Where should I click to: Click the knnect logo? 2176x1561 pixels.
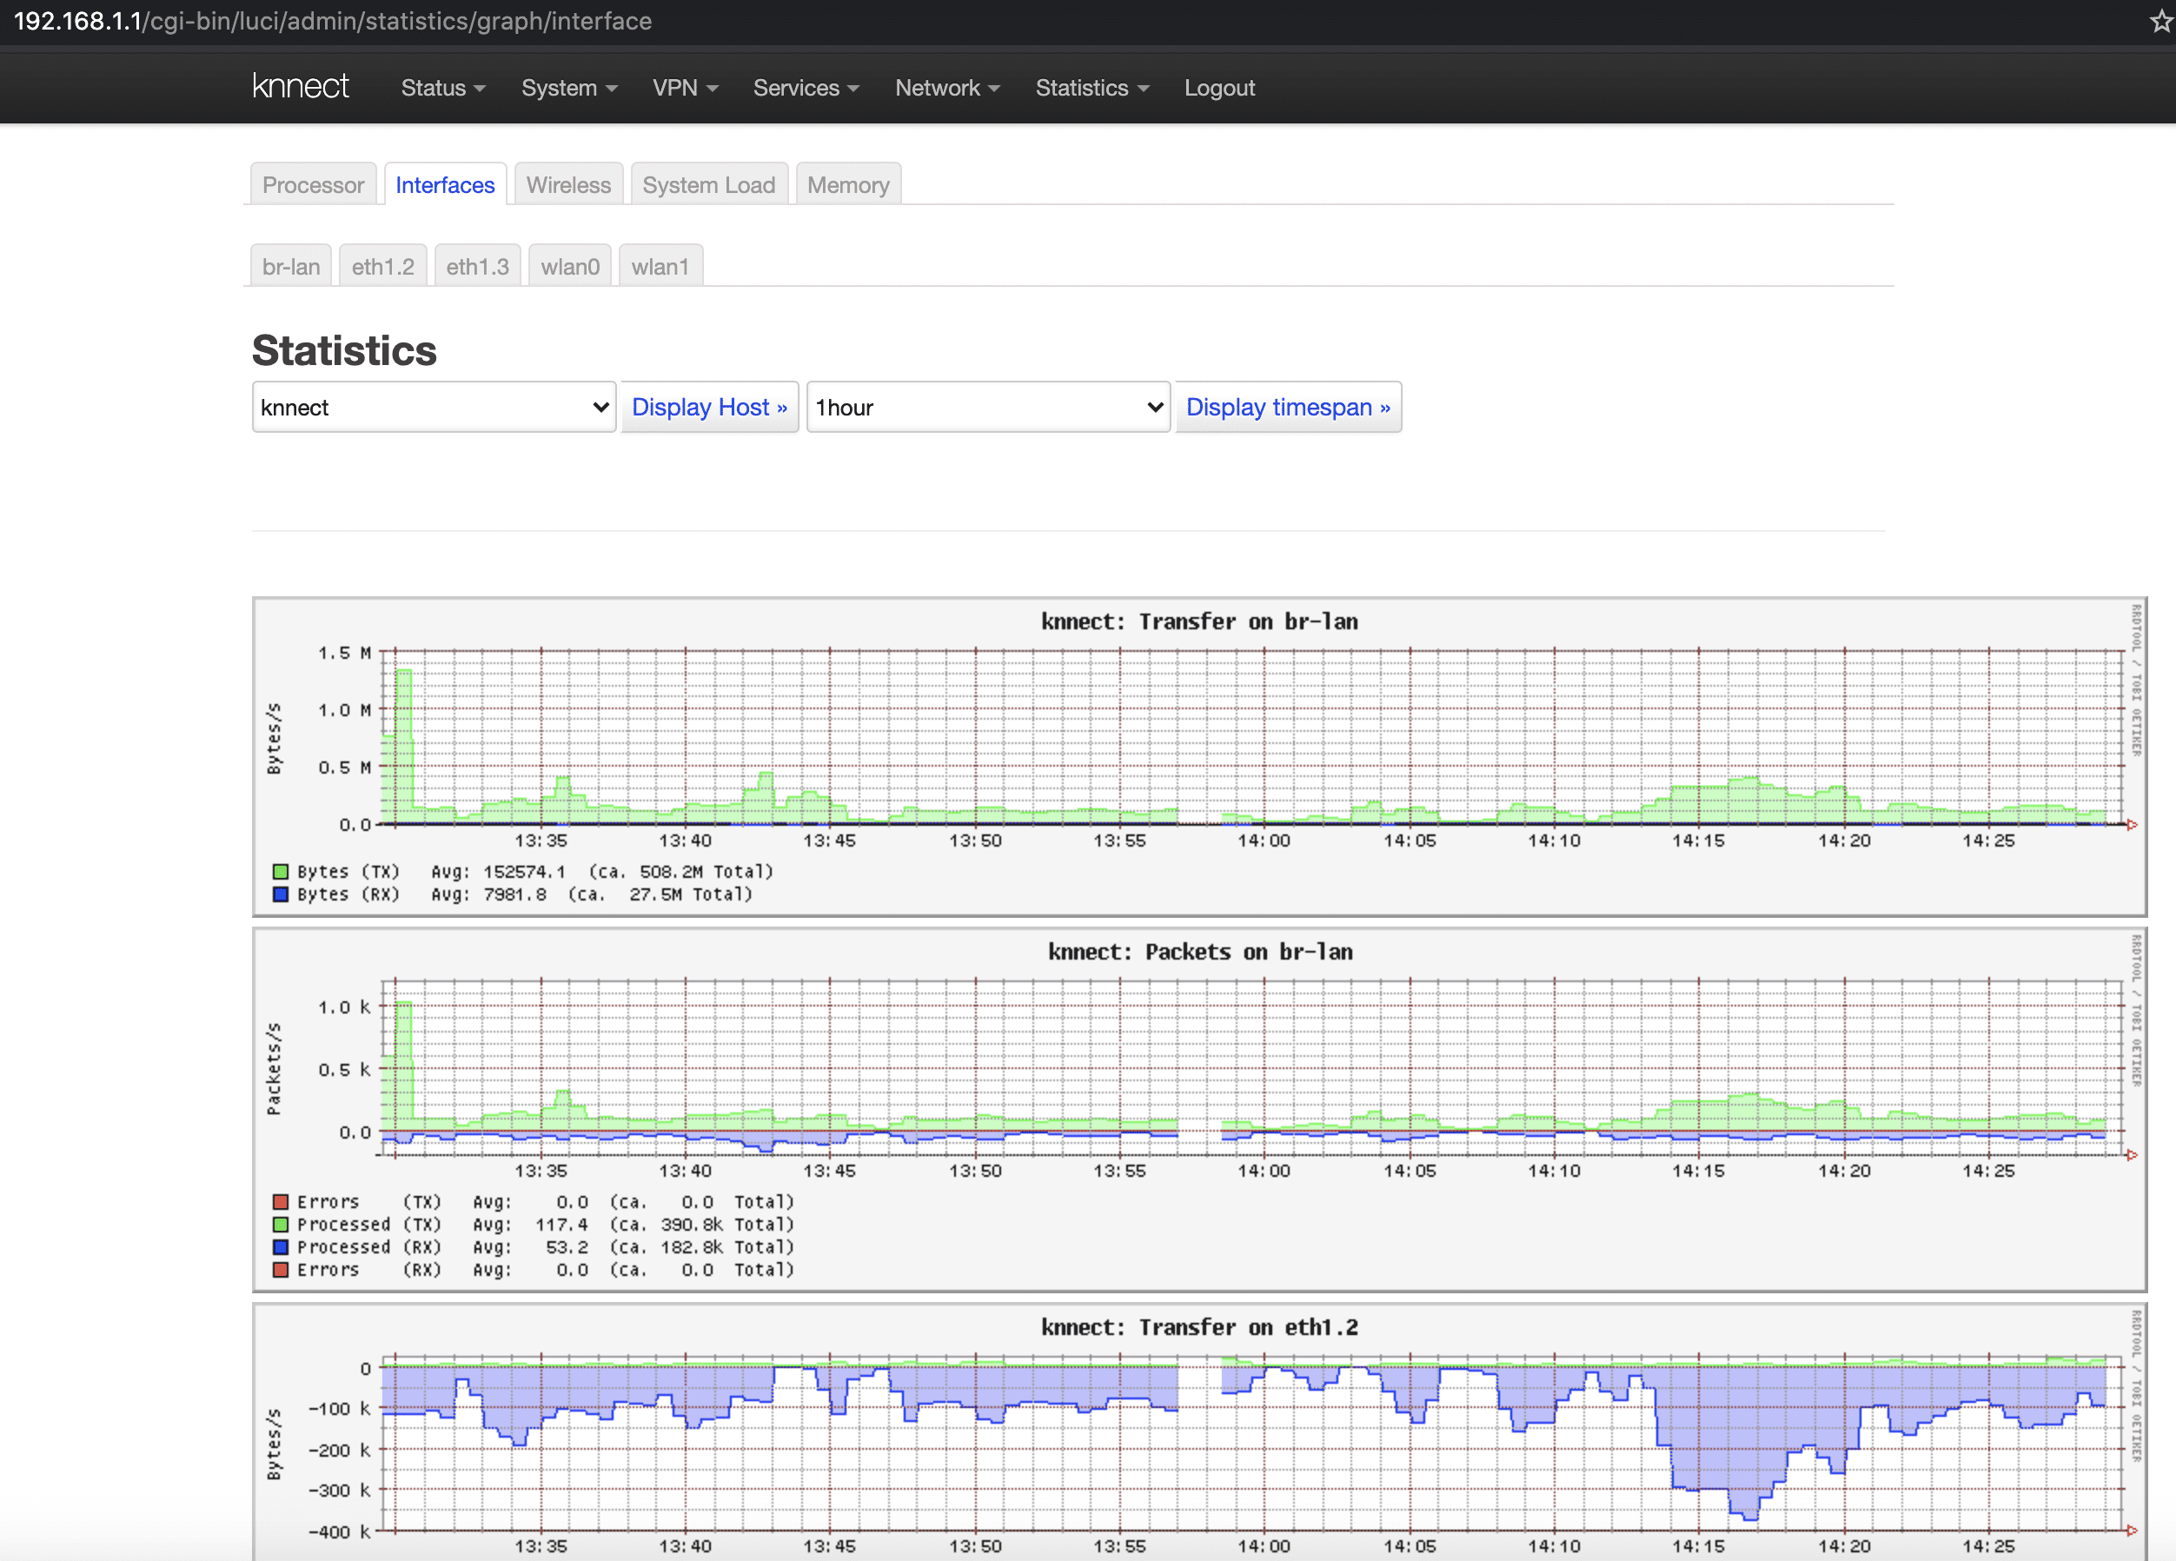(301, 87)
